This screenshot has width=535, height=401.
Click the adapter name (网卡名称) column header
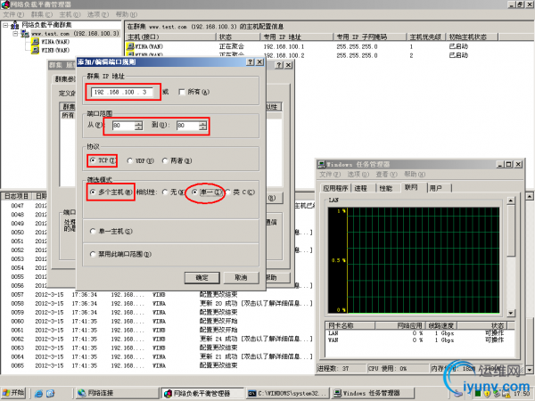(x=350, y=325)
